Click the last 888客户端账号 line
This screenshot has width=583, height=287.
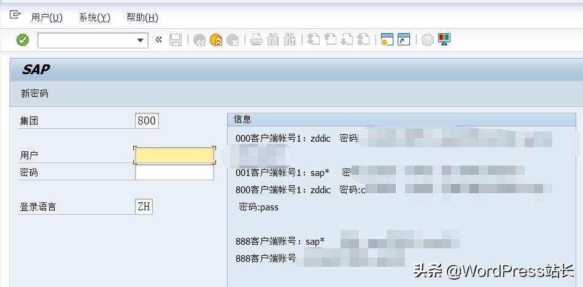[x=266, y=258]
